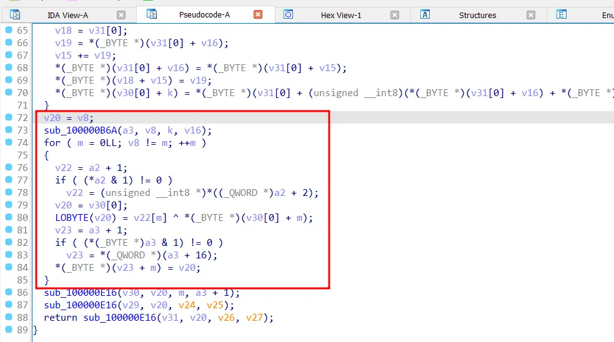Switch to the Hex View-1 tab
This screenshot has height=342, width=614.
340,15
